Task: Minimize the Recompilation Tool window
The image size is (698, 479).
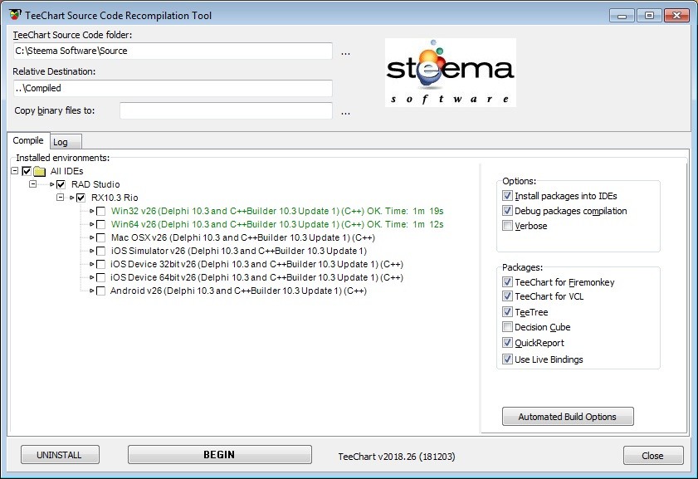Action: click(x=622, y=16)
